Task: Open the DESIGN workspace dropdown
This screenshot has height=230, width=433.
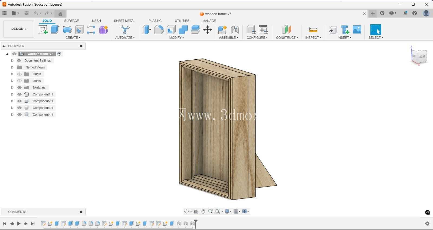Action: [19, 29]
